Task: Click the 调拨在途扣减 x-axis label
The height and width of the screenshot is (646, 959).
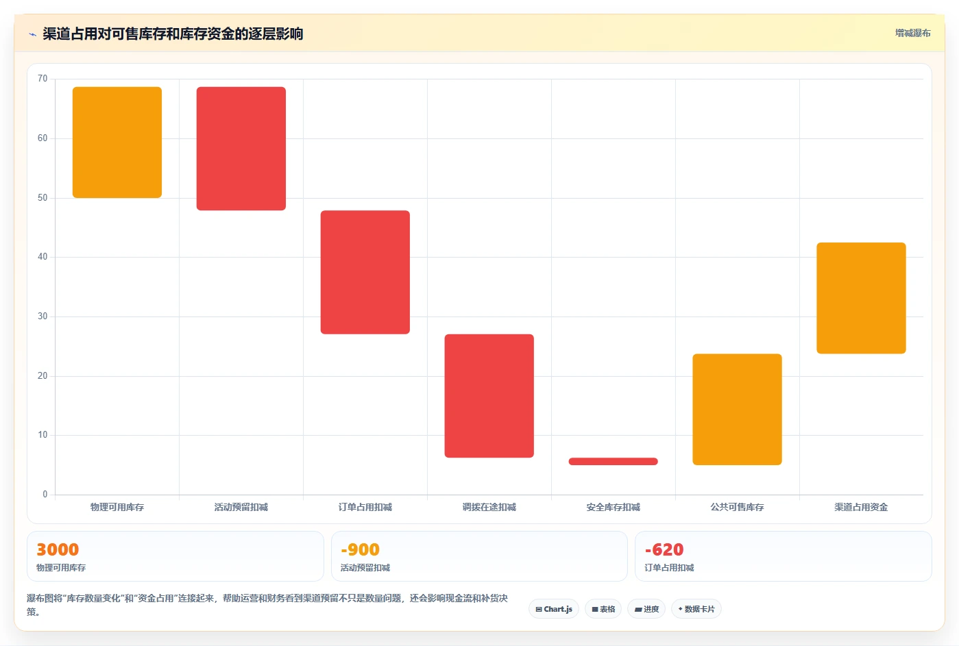Action: tap(489, 507)
